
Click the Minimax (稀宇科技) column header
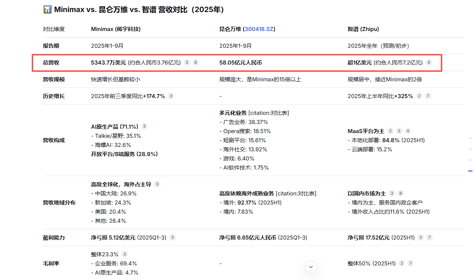pyautogui.click(x=116, y=29)
